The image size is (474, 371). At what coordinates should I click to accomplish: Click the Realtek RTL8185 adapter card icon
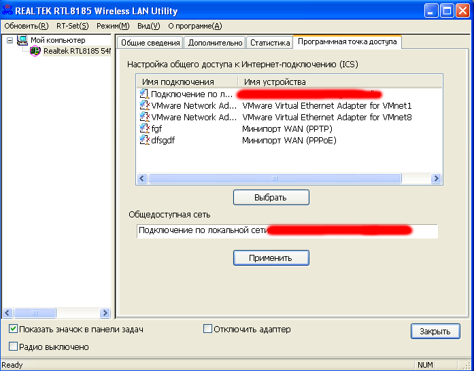(35, 51)
